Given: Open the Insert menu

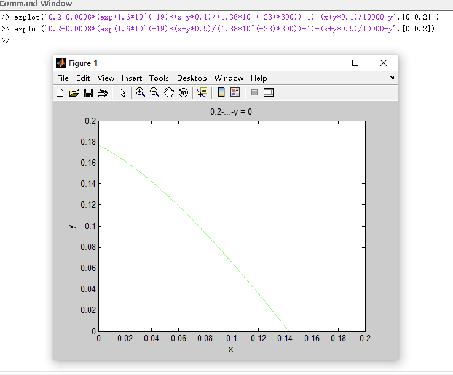Looking at the screenshot, I should point(132,78).
